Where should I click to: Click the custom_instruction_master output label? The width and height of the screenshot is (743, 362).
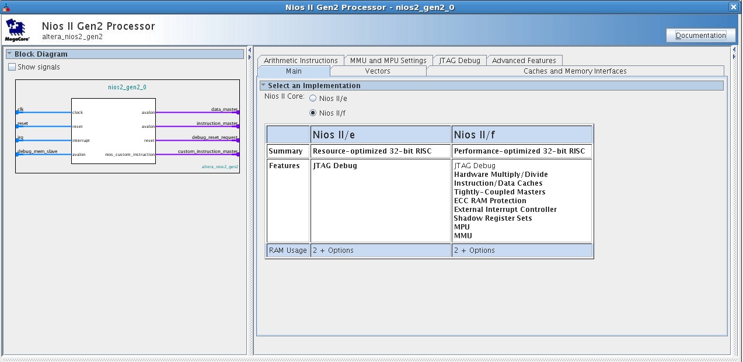208,151
